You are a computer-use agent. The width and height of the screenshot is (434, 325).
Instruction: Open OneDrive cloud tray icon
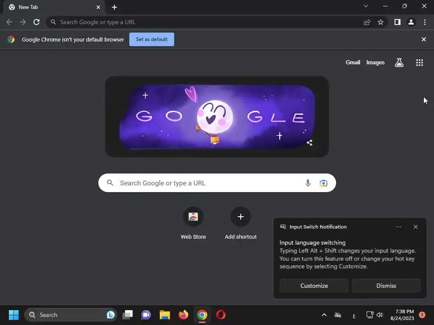(338, 315)
